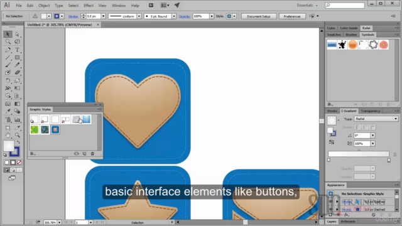Open the File menu
402x226 pixels.
[x=19, y=6]
